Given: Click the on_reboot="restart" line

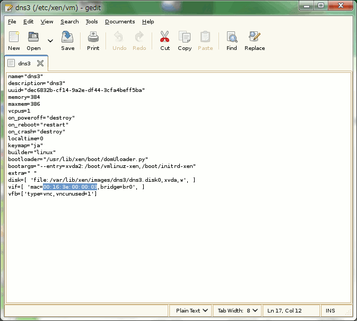Looking at the screenshot, I should click(x=38, y=124).
